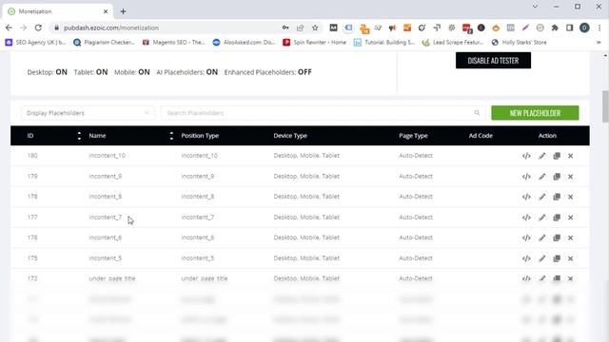This screenshot has height=342, width=609.
Task: Open Holly Starks' Store bookmark
Action: (519, 42)
